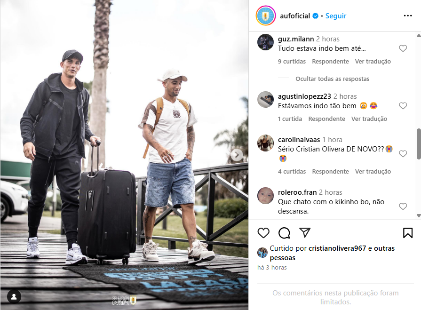Like guz.milann's comment
The width and height of the screenshot is (421, 310).
point(403,48)
